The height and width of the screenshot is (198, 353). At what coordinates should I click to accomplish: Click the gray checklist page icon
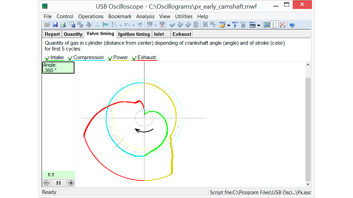196,25
